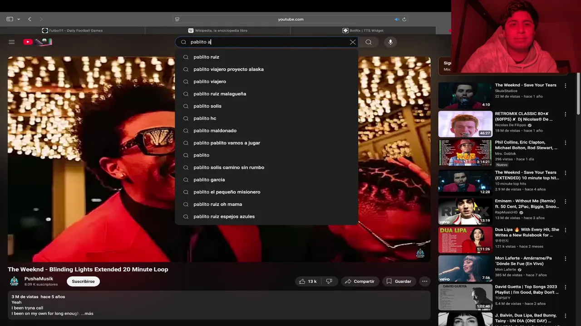This screenshot has width=581, height=326.
Task: Choose 'pablito solis camino sin rumbo' suggestion
Action: click(x=266, y=167)
